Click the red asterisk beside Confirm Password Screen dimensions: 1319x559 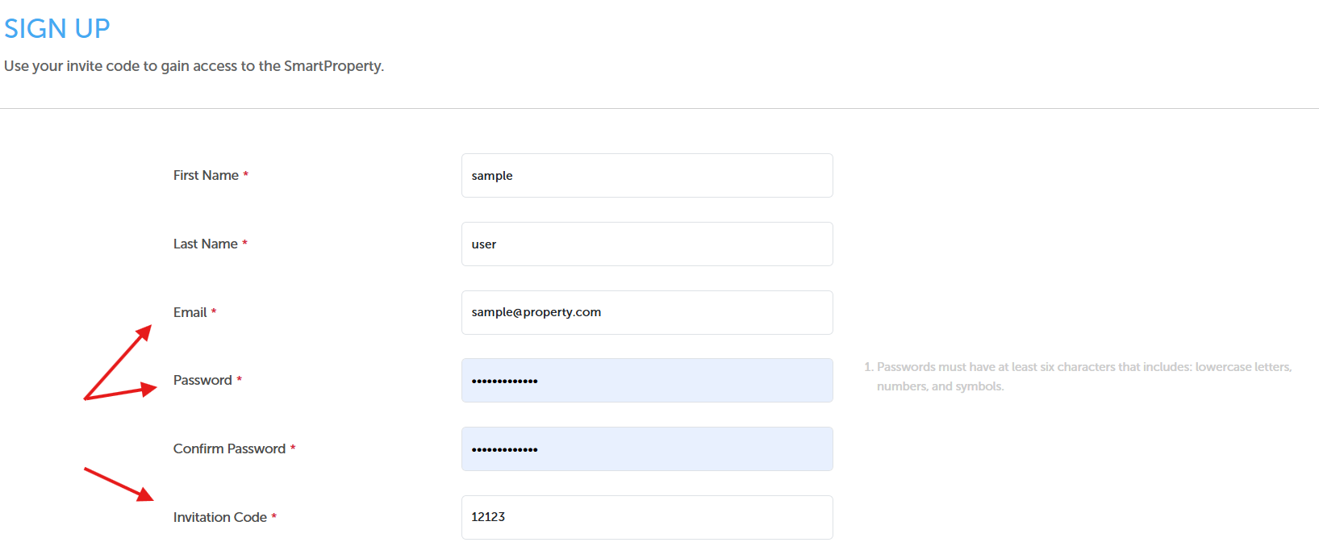[293, 448]
